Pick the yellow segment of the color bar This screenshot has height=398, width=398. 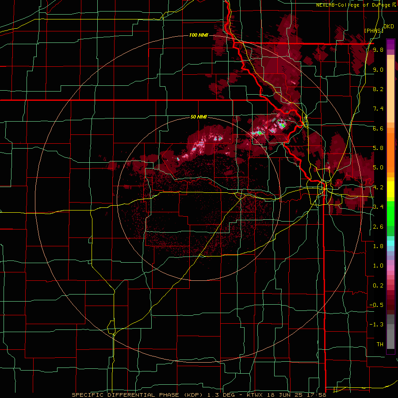pos(390,189)
